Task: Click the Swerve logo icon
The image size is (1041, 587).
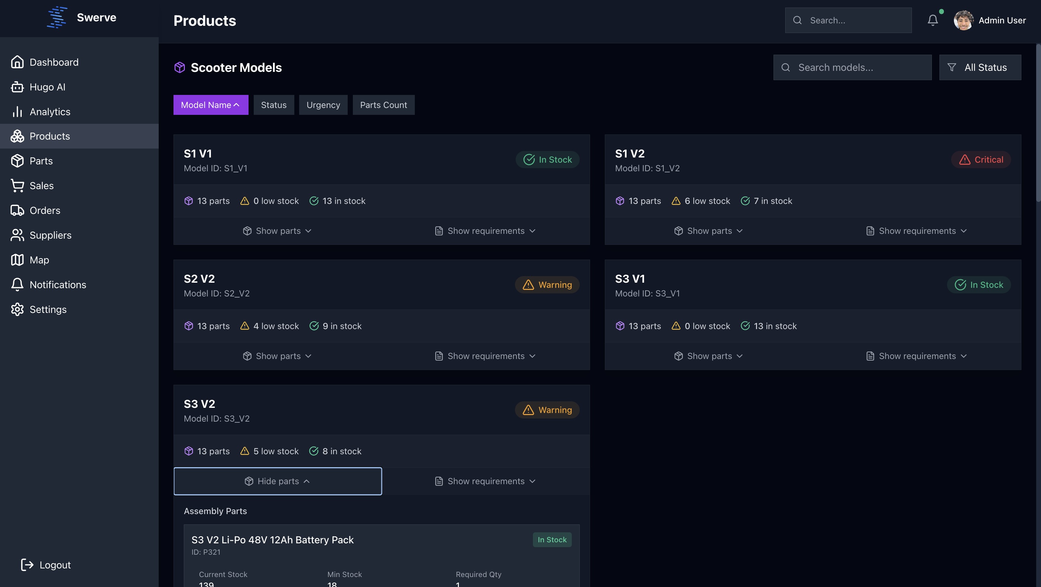Action: click(57, 17)
